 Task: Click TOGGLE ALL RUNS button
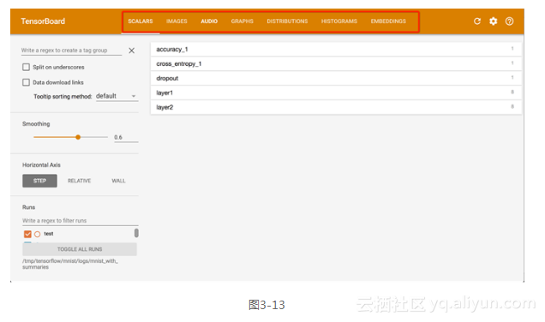coord(80,249)
